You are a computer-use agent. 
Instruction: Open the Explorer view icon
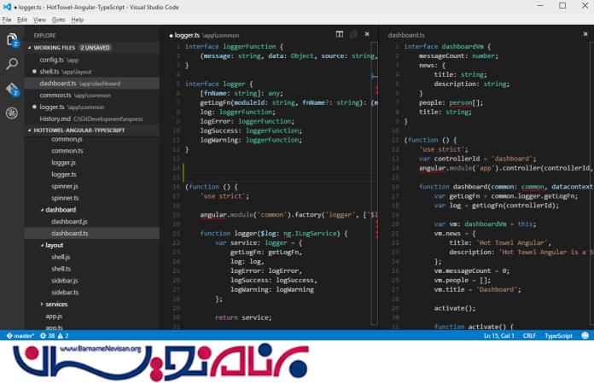[12, 40]
